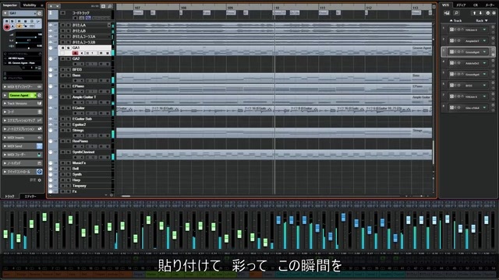The image size is (499, 280).
Task: Click the green Groove Agent button in Inspector
Action: (23, 95)
